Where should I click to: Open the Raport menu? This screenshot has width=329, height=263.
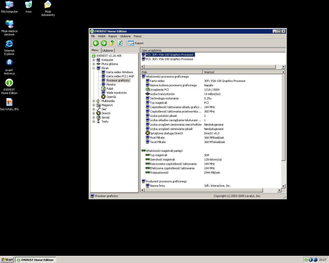[113, 36]
